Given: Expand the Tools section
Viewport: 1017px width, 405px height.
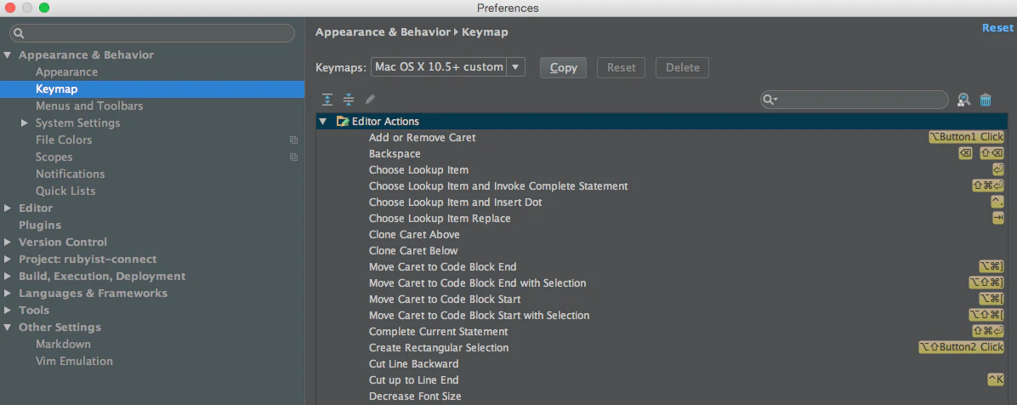Looking at the screenshot, I should [7, 311].
